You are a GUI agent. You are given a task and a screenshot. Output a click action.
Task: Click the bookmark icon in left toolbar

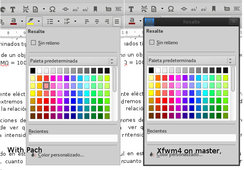95,8
